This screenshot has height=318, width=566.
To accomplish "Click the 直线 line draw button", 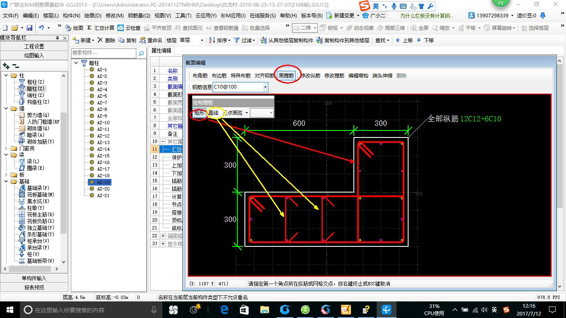I will 213,113.
